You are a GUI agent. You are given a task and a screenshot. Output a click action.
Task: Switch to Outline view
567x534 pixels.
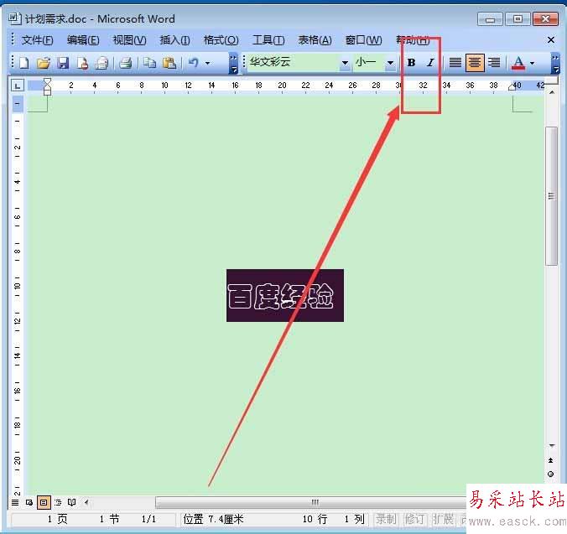coord(58,502)
